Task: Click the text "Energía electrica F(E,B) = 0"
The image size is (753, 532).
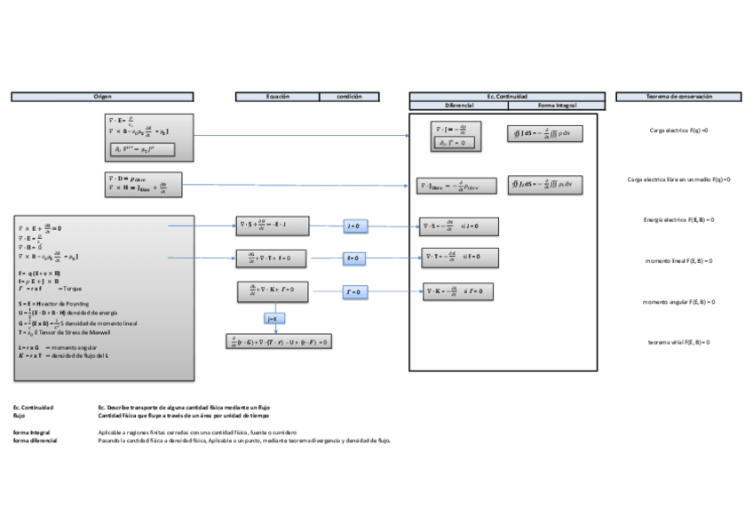Action: (678, 220)
